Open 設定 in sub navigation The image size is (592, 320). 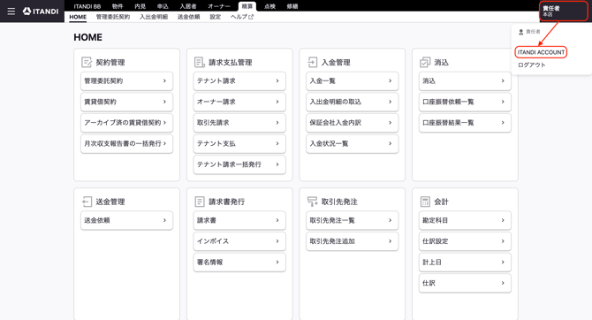click(216, 17)
